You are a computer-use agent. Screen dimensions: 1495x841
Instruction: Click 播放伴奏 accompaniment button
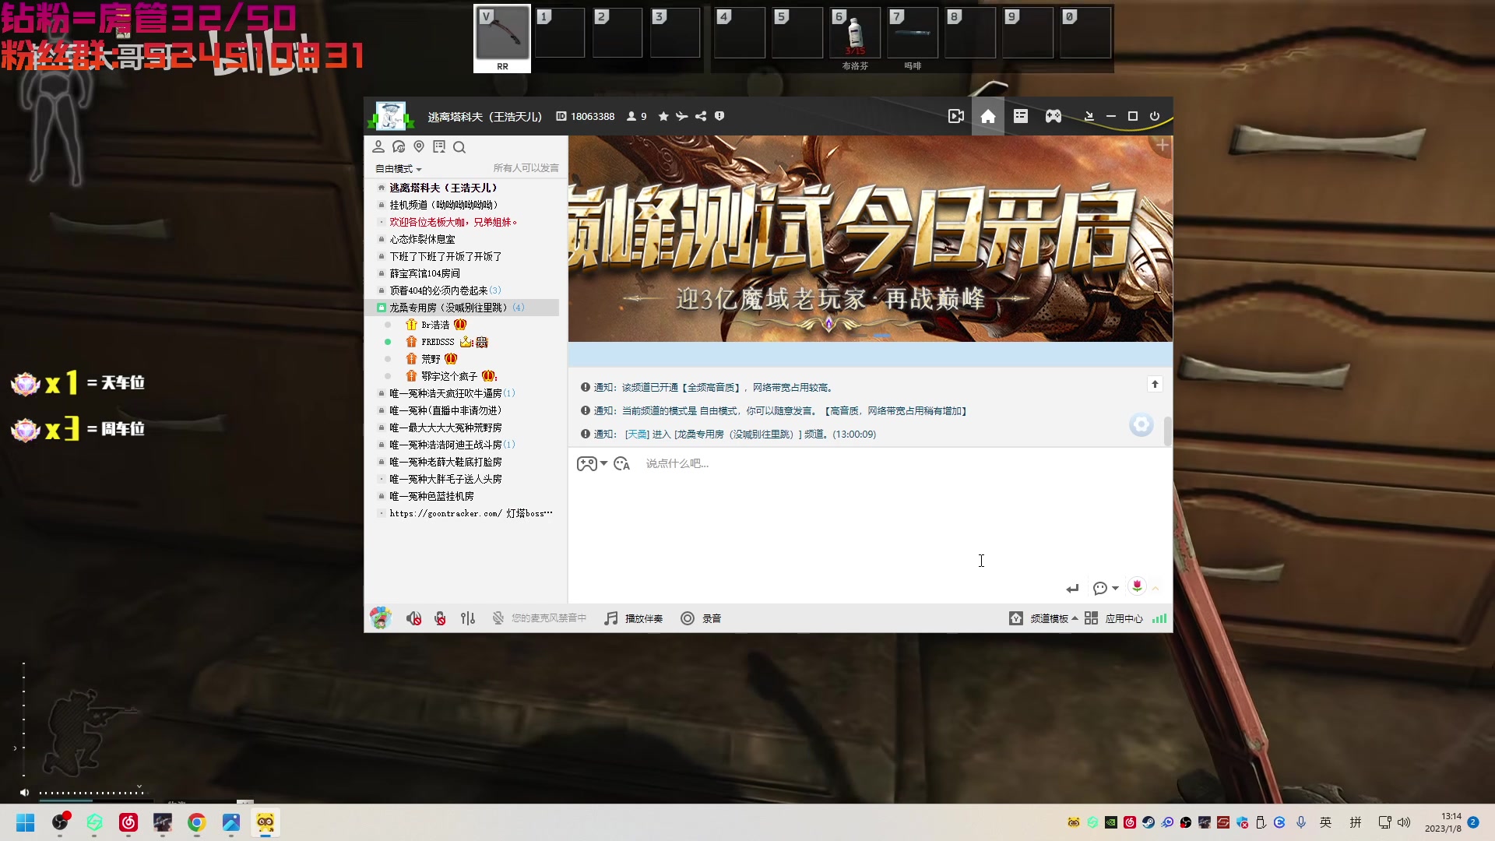click(634, 618)
